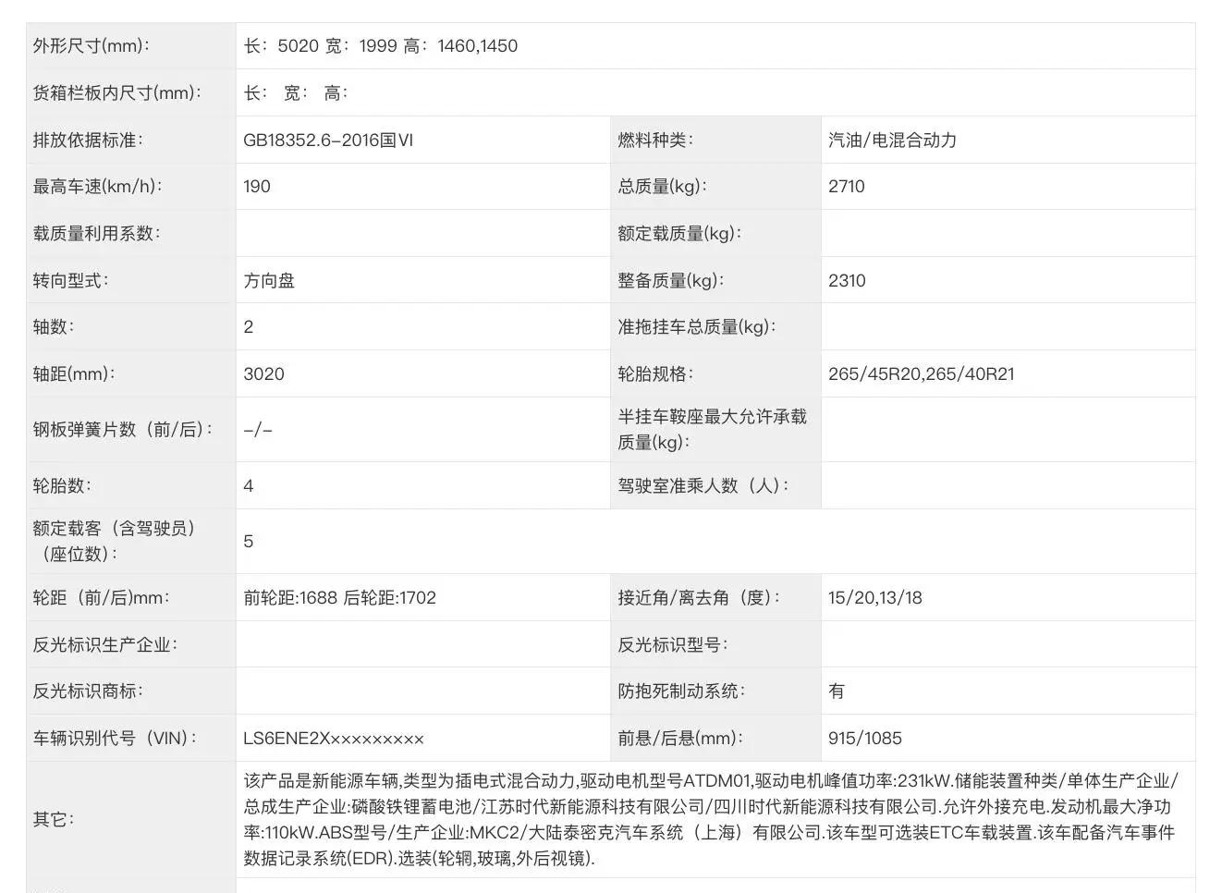The height and width of the screenshot is (893, 1222).
Task: Click the 总质量(kg) label
Action: coord(662,187)
